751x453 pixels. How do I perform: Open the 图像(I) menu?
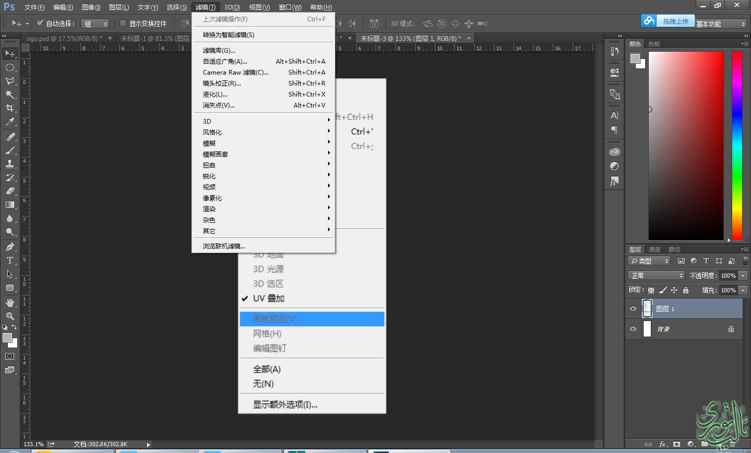click(x=91, y=7)
